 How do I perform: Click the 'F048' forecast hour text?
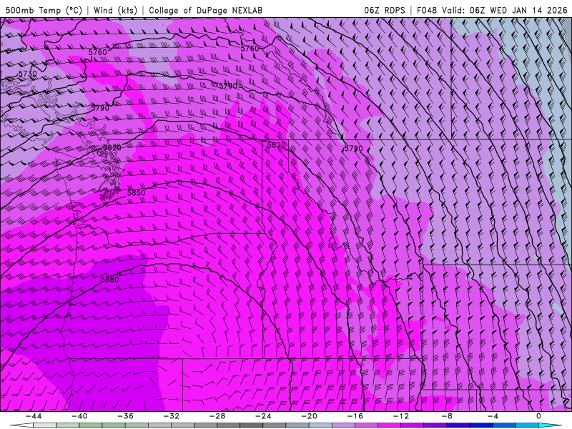pyautogui.click(x=426, y=10)
